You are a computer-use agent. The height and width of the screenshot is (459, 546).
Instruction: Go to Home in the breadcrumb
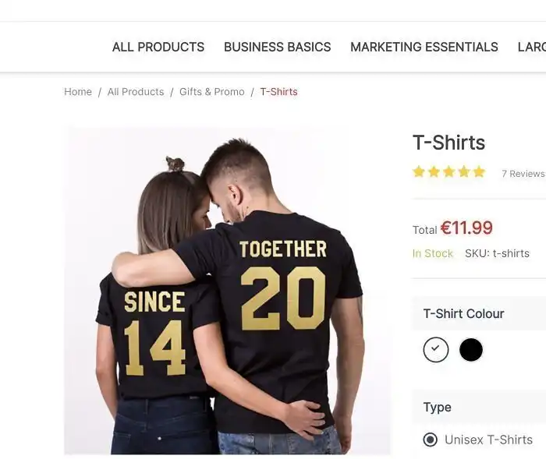coord(78,92)
